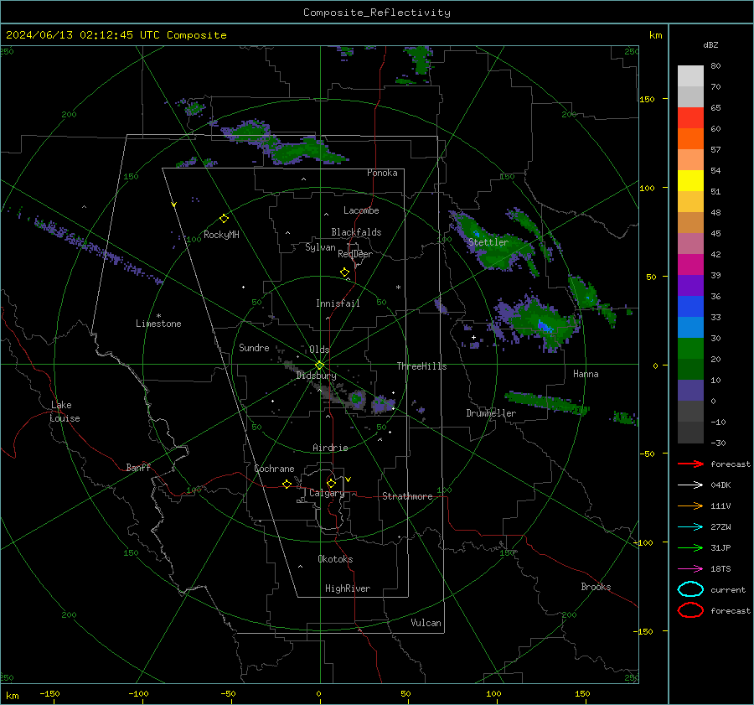Image resolution: width=754 pixels, height=705 pixels.
Task: Click the cyan current ellipse legend icon
Action: [690, 589]
